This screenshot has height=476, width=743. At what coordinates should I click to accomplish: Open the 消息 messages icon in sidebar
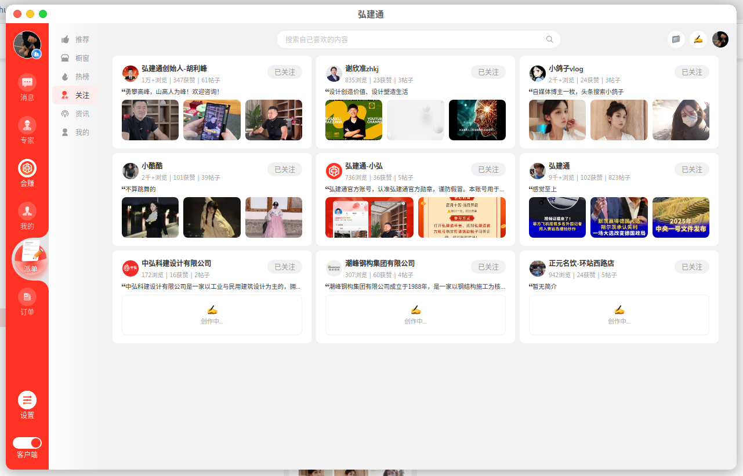(27, 82)
